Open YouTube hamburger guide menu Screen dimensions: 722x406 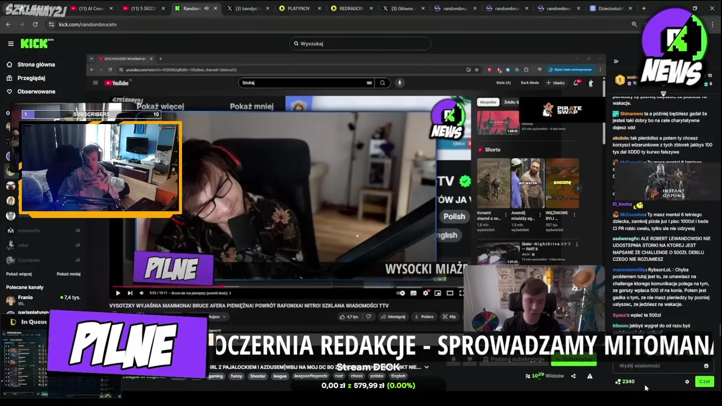click(95, 83)
